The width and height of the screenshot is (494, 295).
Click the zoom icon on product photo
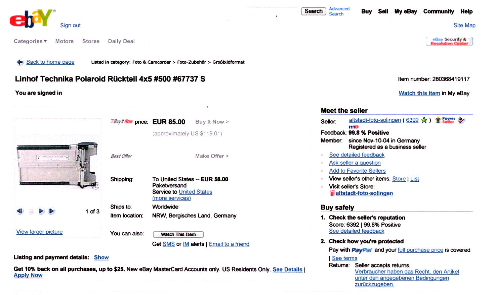96,186
